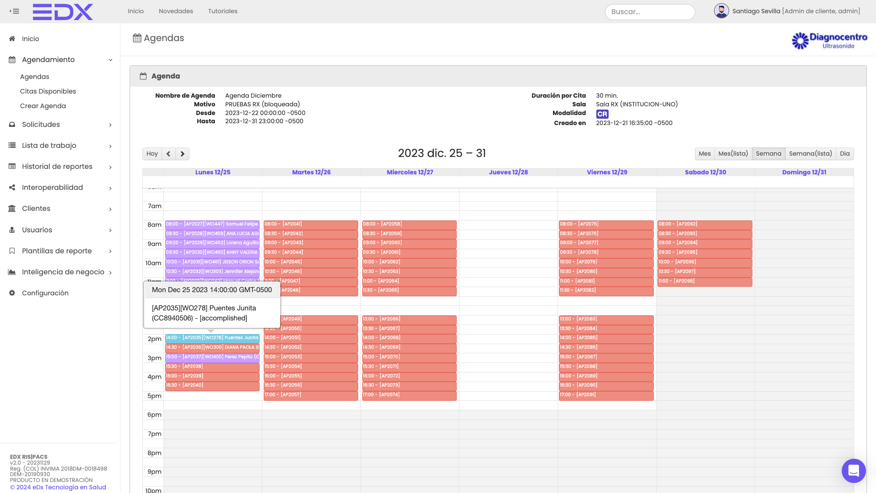
Task: Select the 16:30 AP2040 slot on Monday
Action: [212, 386]
